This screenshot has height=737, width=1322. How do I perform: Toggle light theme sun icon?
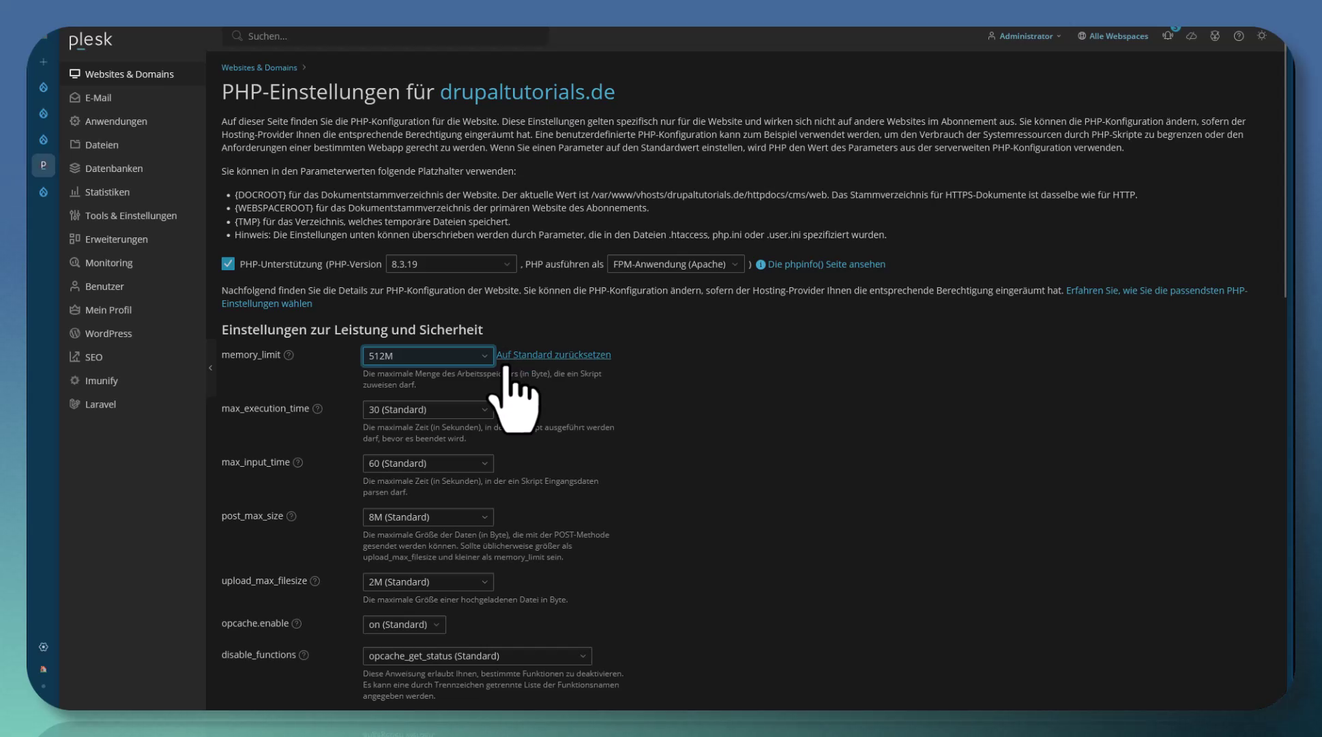pyautogui.click(x=1262, y=36)
